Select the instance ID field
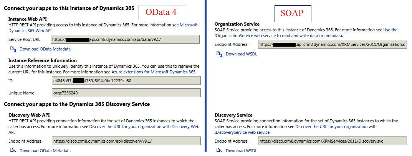Image resolution: width=412 pixels, height=156 pixels. click(126, 81)
